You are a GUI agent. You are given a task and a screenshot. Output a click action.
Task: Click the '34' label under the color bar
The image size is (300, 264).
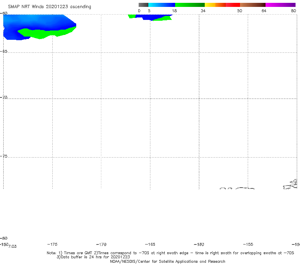(x=203, y=11)
